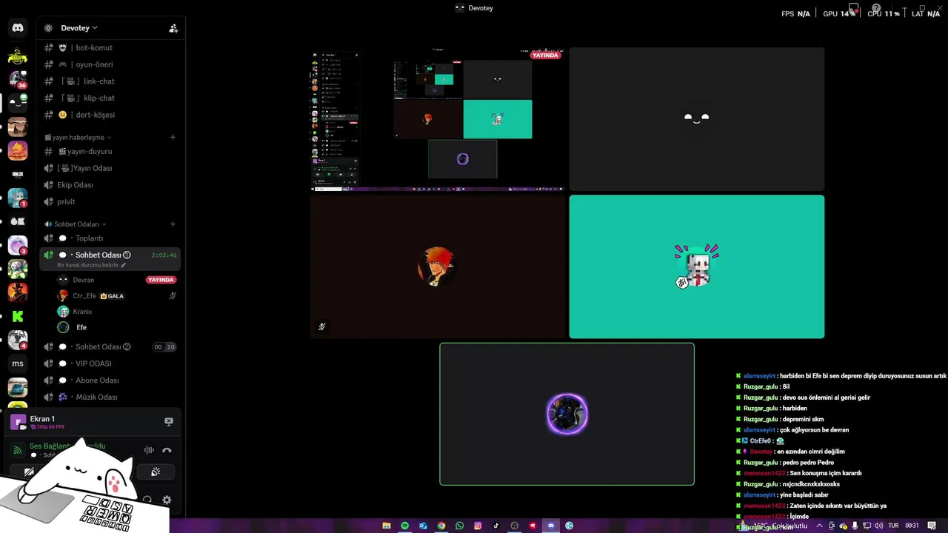This screenshot has height=533, width=948.
Task: Join the privit voice channel
Action: point(110,201)
